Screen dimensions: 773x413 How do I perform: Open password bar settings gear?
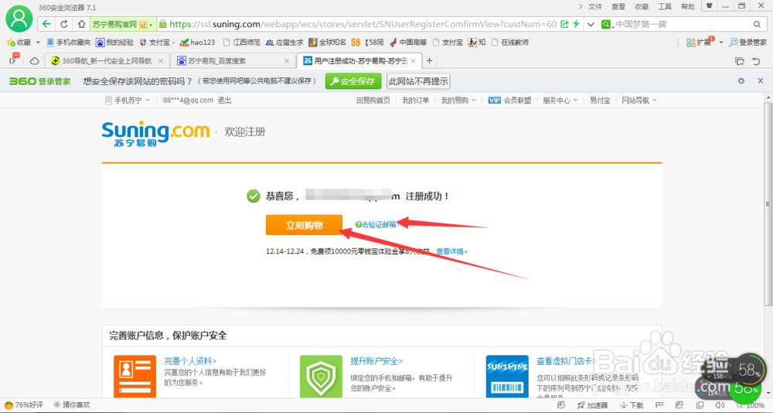pos(741,81)
